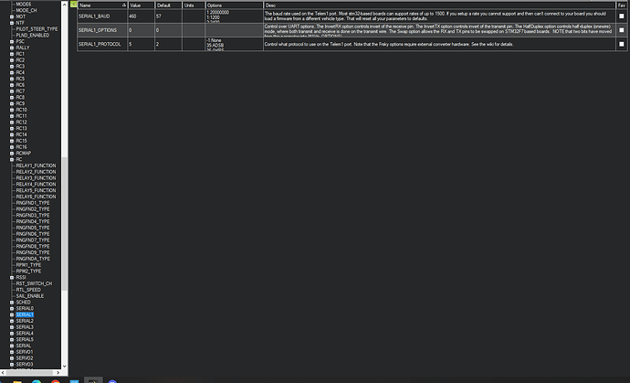Collapse the parameter tree with the green arrow
Image resolution: width=630 pixels, height=383 pixels.
(x=74, y=4)
